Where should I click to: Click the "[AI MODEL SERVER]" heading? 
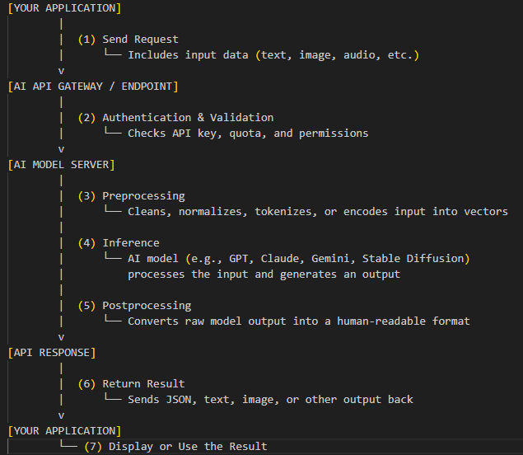[x=60, y=165]
